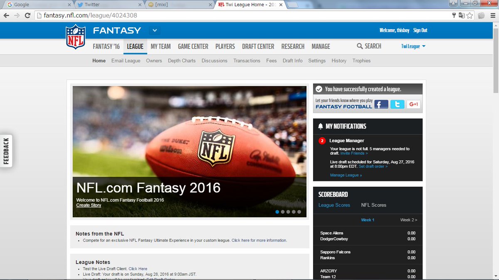View league Transactions
499x280 pixels.
(247, 61)
